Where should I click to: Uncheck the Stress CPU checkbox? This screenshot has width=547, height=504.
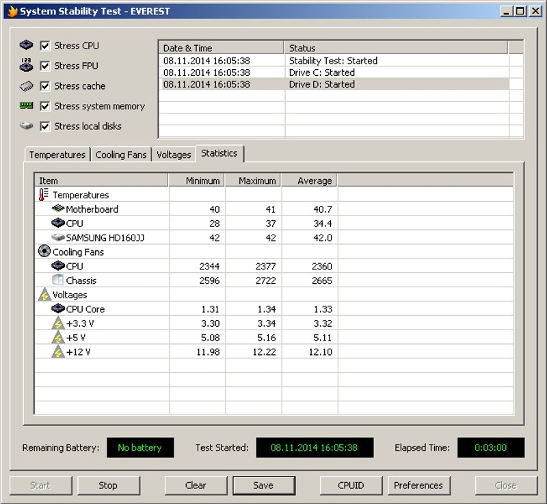coord(45,46)
